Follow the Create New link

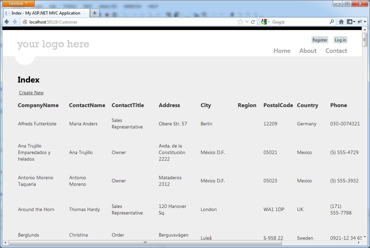[x=31, y=93]
